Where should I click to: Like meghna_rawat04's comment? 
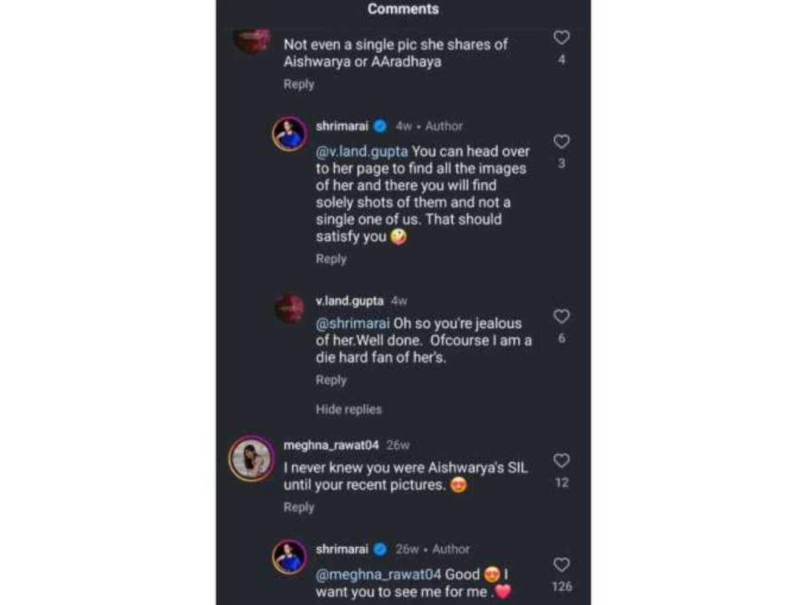[x=562, y=460]
